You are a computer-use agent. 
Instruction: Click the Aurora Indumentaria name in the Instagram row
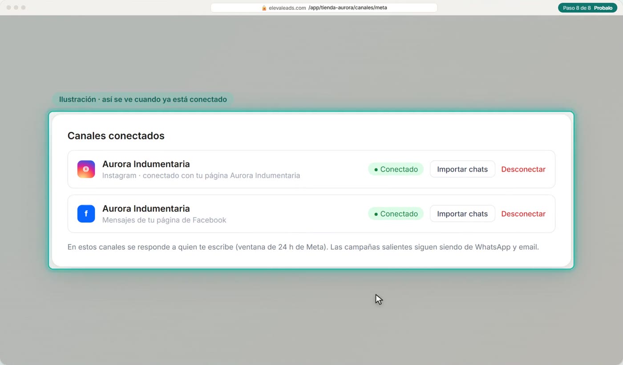point(146,164)
